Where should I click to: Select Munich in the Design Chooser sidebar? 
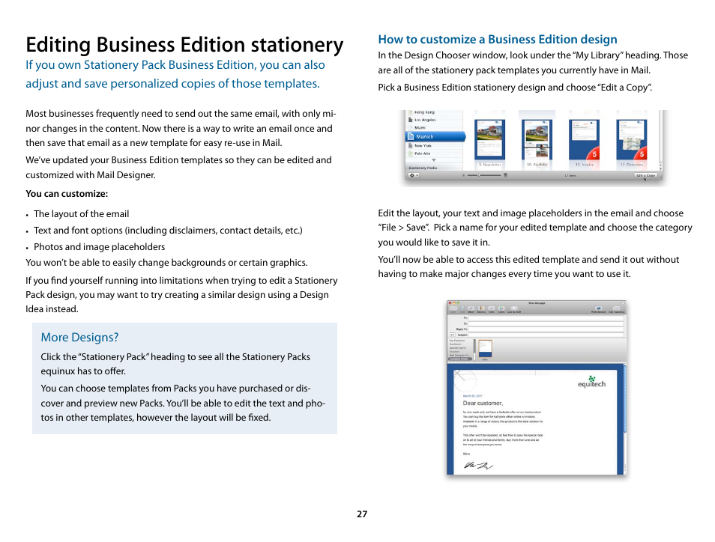pyautogui.click(x=435, y=137)
